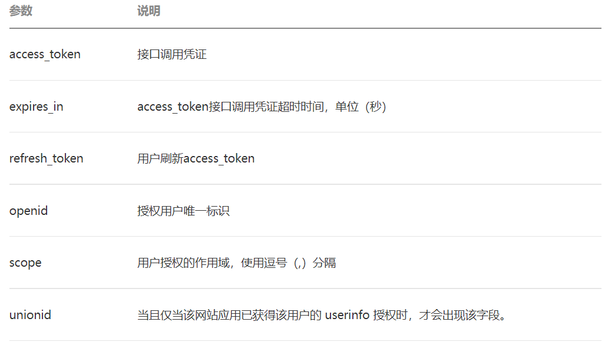Click the 用户刷新access_token description
This screenshot has height=345, width=615.
196,158
